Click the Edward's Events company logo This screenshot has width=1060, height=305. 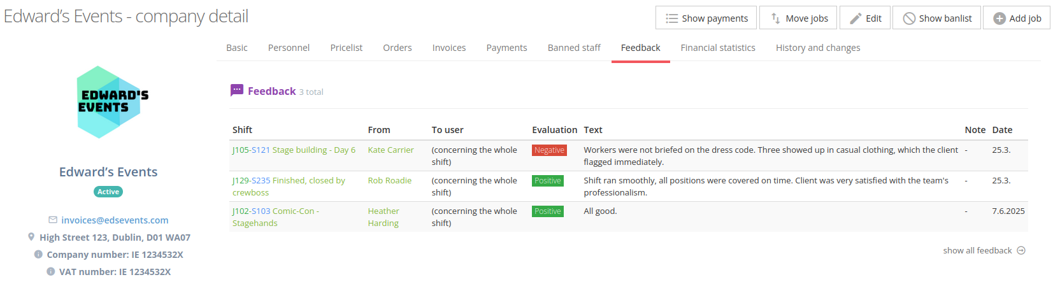(x=109, y=103)
